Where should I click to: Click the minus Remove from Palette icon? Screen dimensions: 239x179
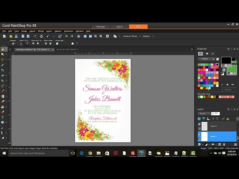click(x=233, y=85)
